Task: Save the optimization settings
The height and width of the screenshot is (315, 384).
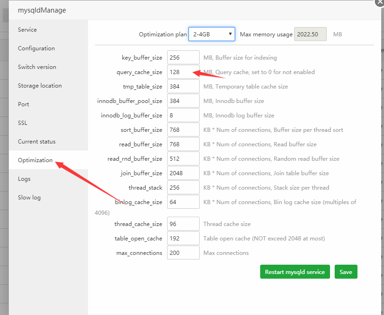Action: (346, 272)
